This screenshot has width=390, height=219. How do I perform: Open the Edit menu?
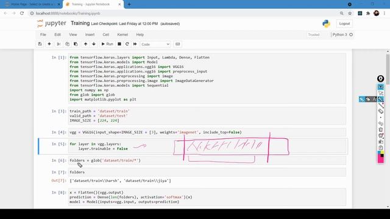[x=57, y=35]
